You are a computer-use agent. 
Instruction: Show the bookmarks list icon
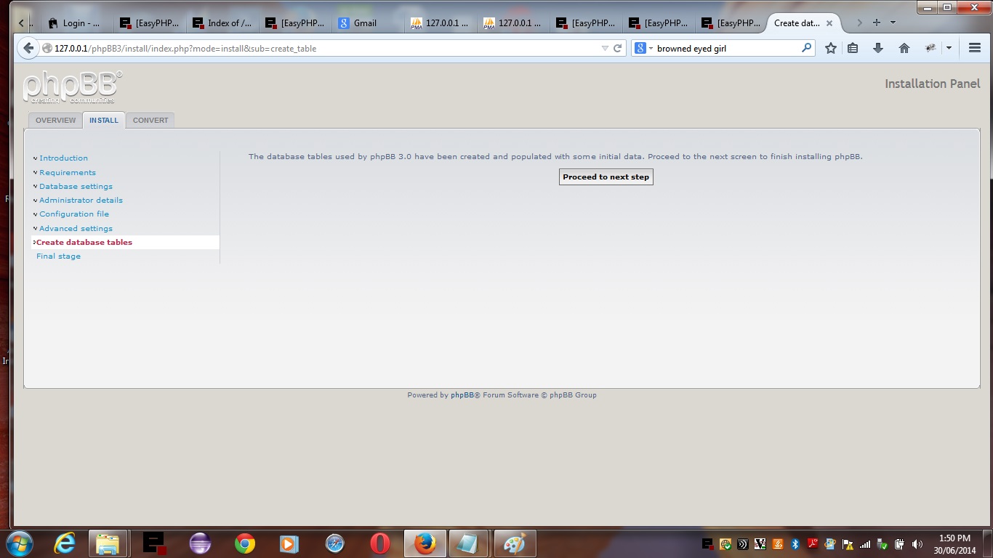[853, 48]
